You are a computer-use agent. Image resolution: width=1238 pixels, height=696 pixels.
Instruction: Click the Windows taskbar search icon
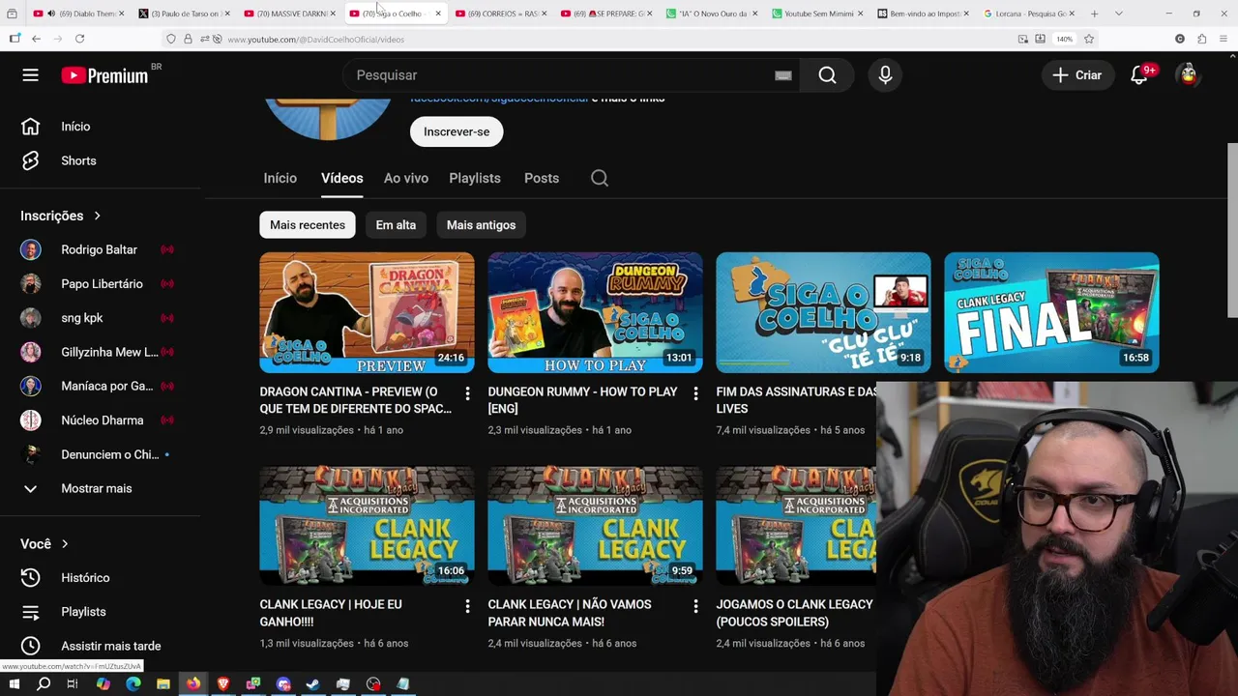(x=44, y=683)
